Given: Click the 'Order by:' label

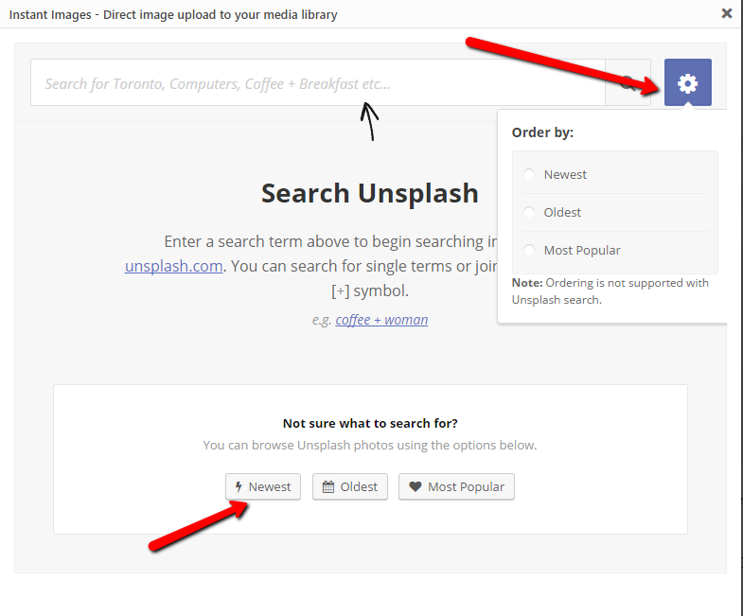Looking at the screenshot, I should point(542,132).
